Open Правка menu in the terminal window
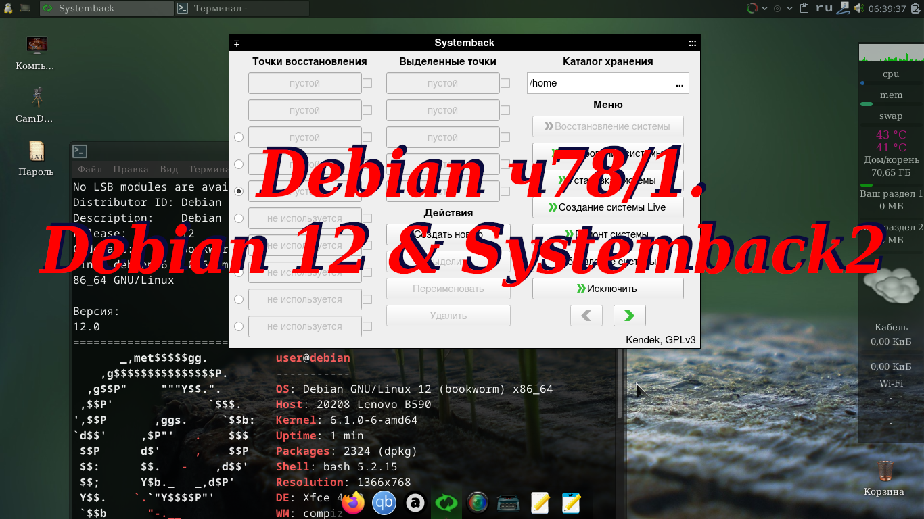Viewport: 924px width, 519px height. coord(131,169)
